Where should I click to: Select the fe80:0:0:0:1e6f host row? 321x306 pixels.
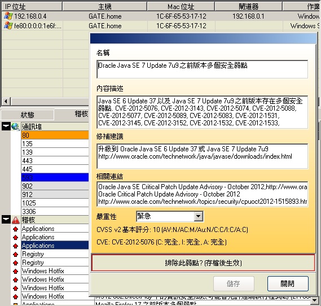(x=160, y=25)
